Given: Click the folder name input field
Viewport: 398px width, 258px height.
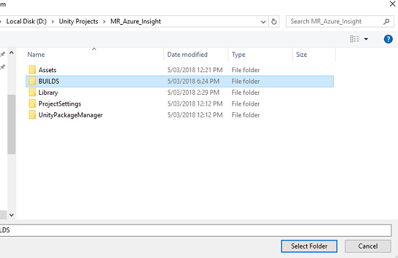Looking at the screenshot, I should click(196, 230).
